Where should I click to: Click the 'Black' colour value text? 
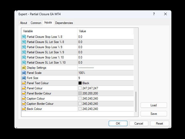click(x=86, y=83)
